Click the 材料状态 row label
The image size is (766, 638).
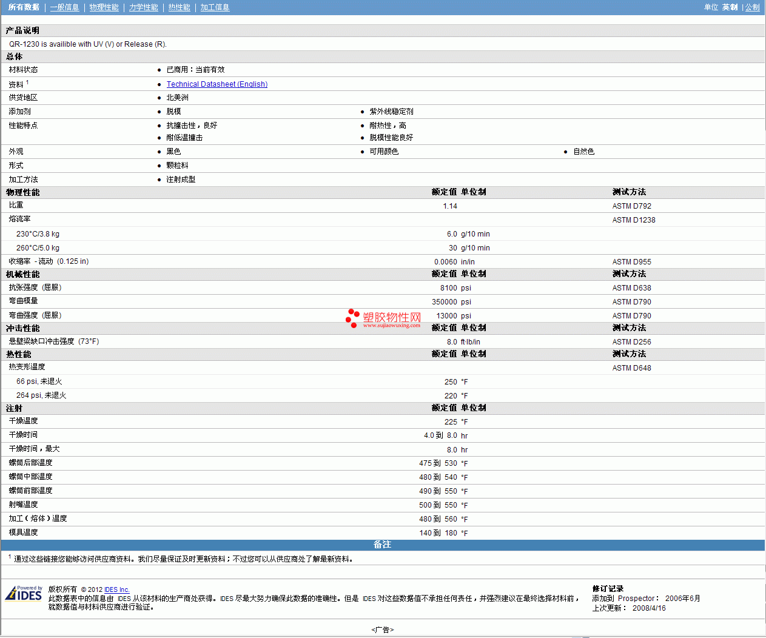[23, 70]
